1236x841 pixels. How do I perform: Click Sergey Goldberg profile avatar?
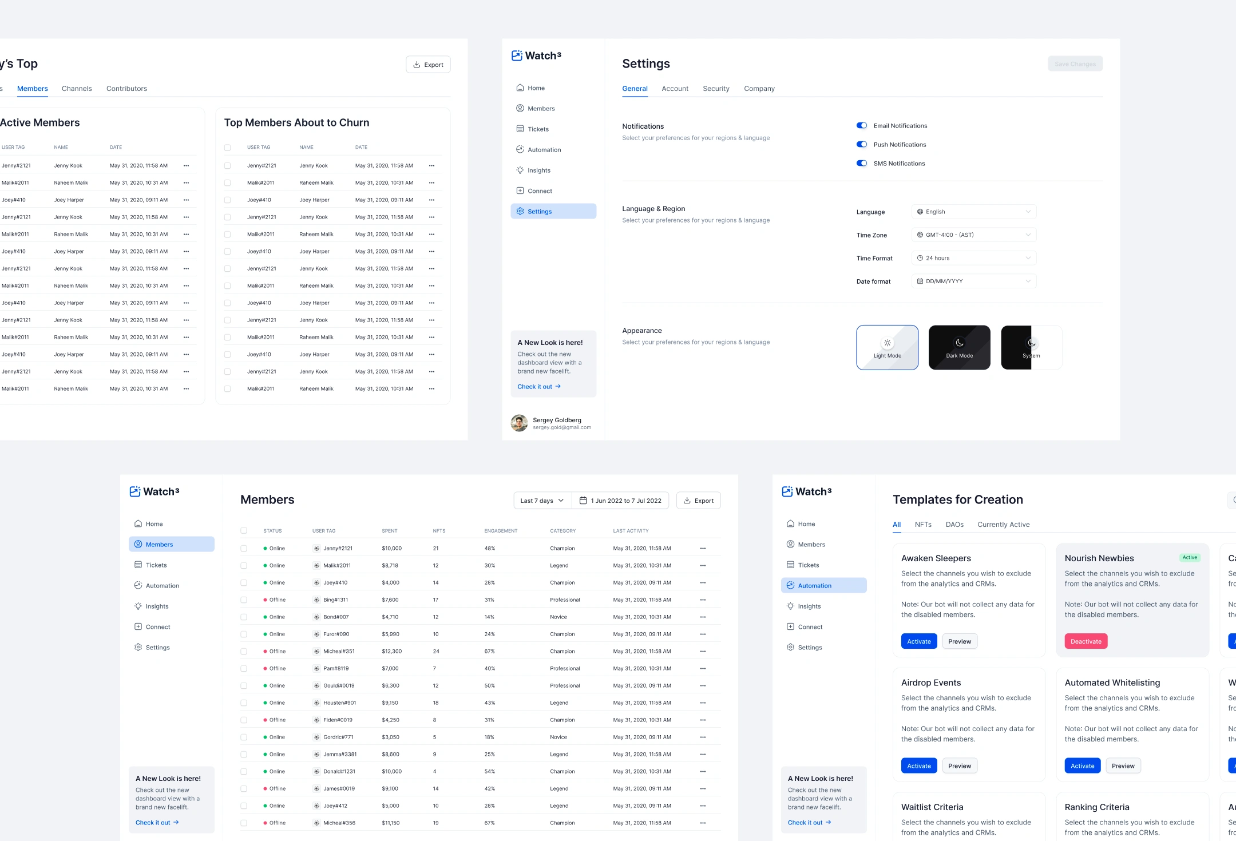(519, 423)
